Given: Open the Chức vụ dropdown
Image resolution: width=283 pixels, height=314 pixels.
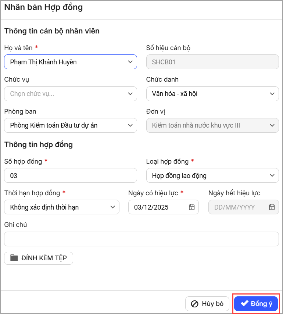Looking at the screenshot, I should [70, 94].
